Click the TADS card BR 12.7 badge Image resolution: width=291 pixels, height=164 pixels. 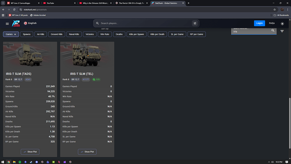18,79
